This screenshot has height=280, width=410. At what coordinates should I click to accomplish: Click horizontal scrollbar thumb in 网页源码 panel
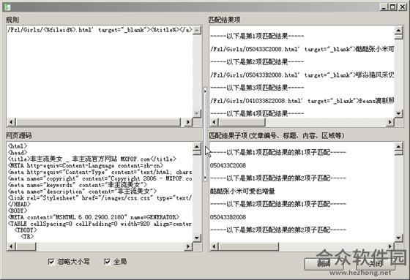click(26, 246)
